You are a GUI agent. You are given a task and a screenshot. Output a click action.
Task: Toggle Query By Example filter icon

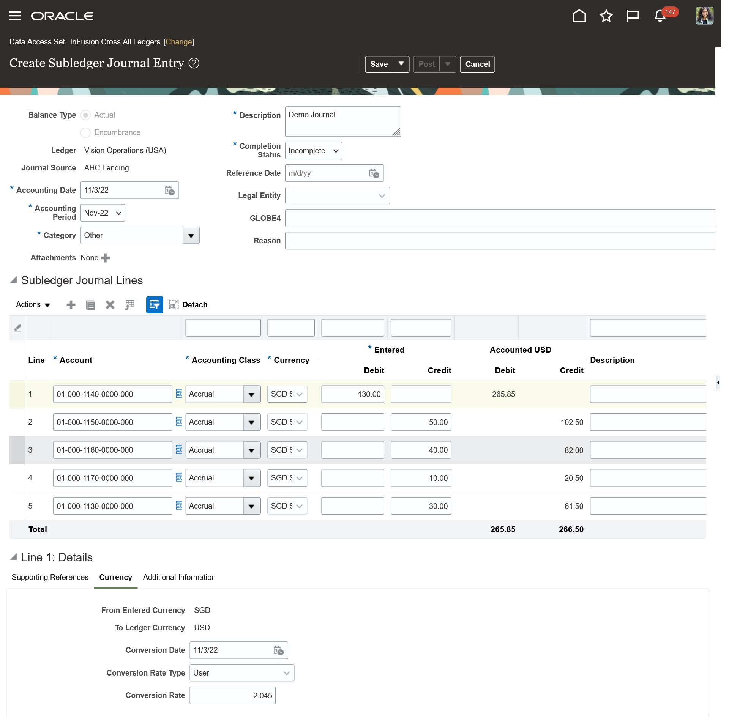pyautogui.click(x=155, y=305)
